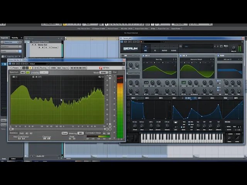This screenshot has height=185, width=247.
Task: Reset the SPAN statistics
Action: pyautogui.click(x=64, y=133)
